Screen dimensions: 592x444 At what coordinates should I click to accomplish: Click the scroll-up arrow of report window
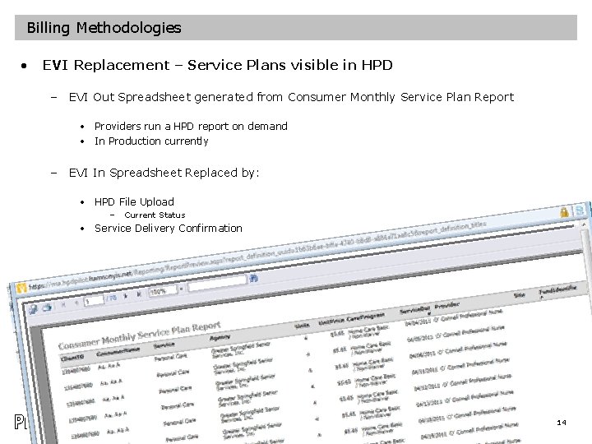click(x=585, y=224)
